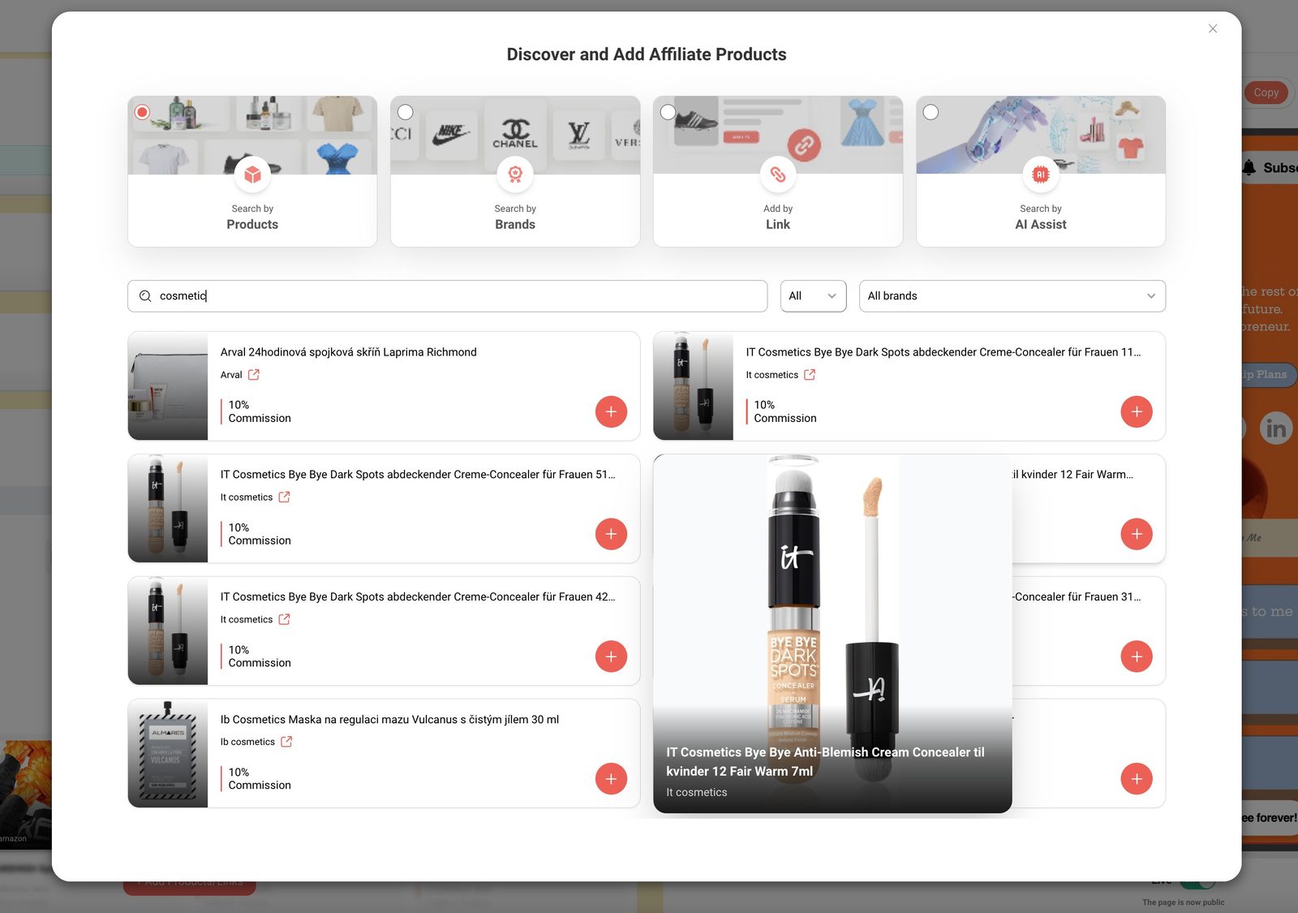Open external link for Frauen 11 It cosmetics
The image size is (1298, 913).
810,375
